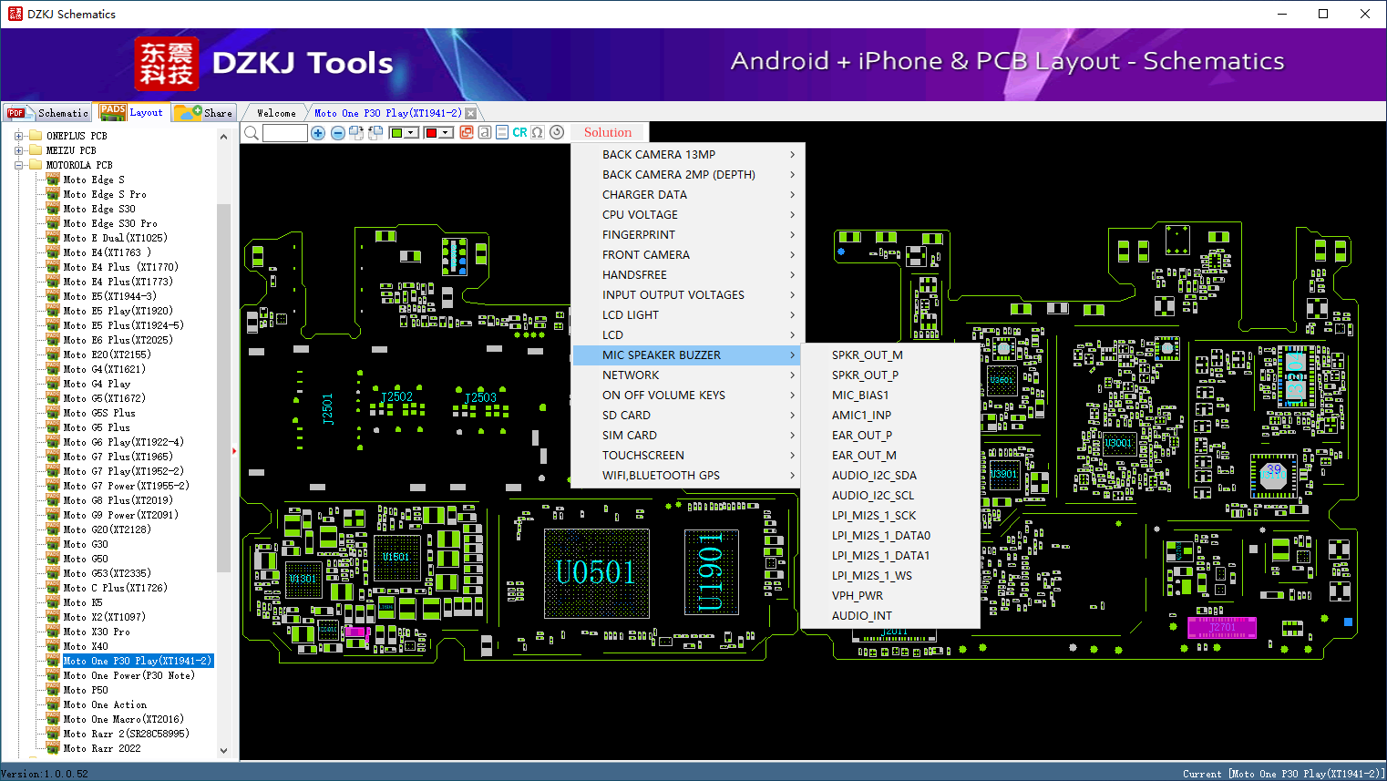Choose AUDIO_I2C_SDA from the submenu
The width and height of the screenshot is (1387, 781).
[x=890, y=475]
